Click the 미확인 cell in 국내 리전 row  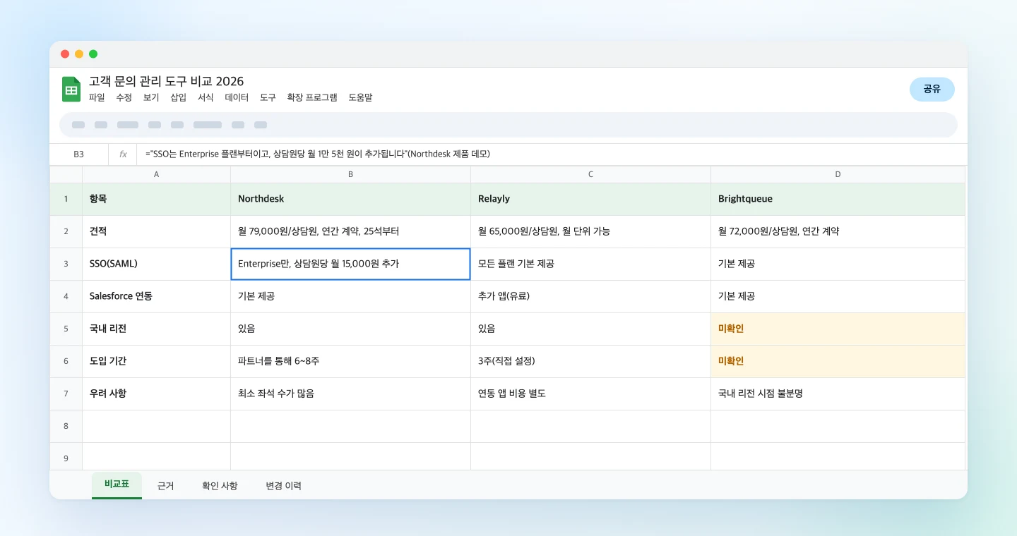click(x=838, y=329)
